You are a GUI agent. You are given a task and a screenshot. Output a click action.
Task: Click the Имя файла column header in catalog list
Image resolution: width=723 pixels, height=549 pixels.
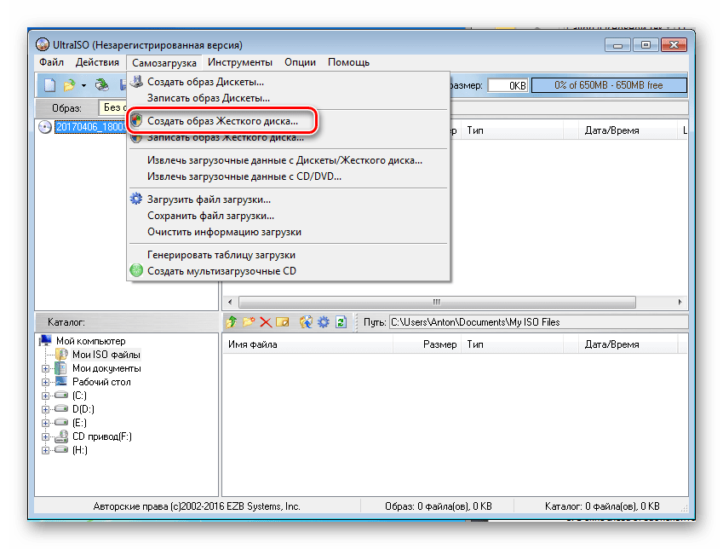tap(307, 344)
